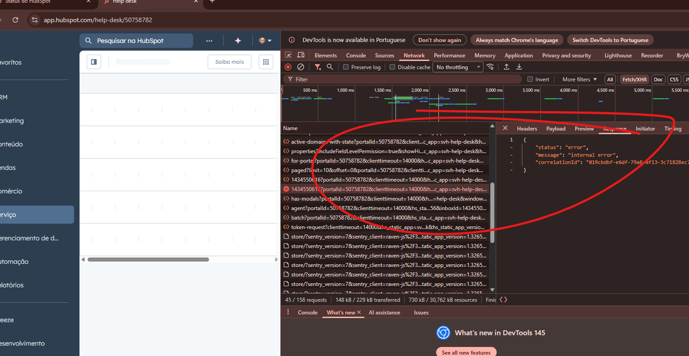Click Switch DevTools to Portuguese

point(610,40)
